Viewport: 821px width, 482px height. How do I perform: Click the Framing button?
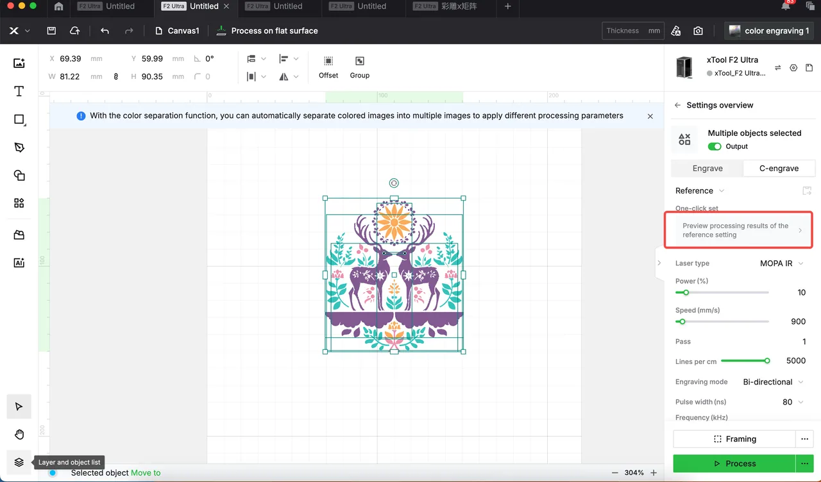coord(734,439)
